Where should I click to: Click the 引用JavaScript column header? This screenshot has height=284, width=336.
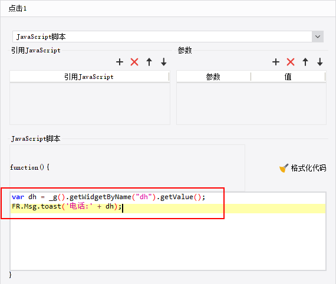point(89,77)
